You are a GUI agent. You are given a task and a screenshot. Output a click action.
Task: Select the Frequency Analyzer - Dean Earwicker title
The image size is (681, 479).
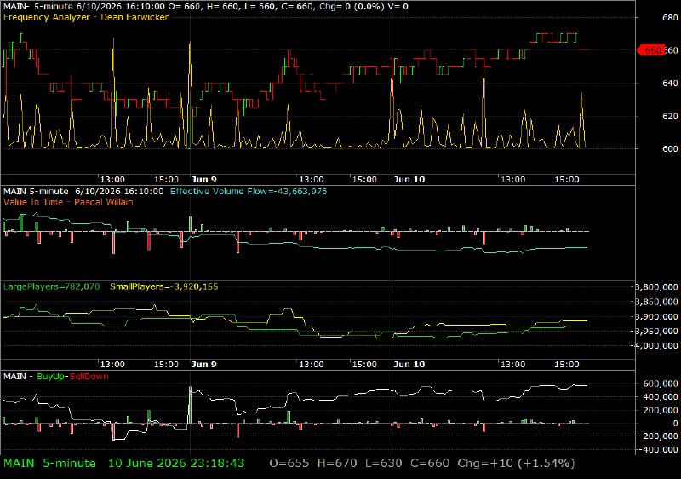86,17
